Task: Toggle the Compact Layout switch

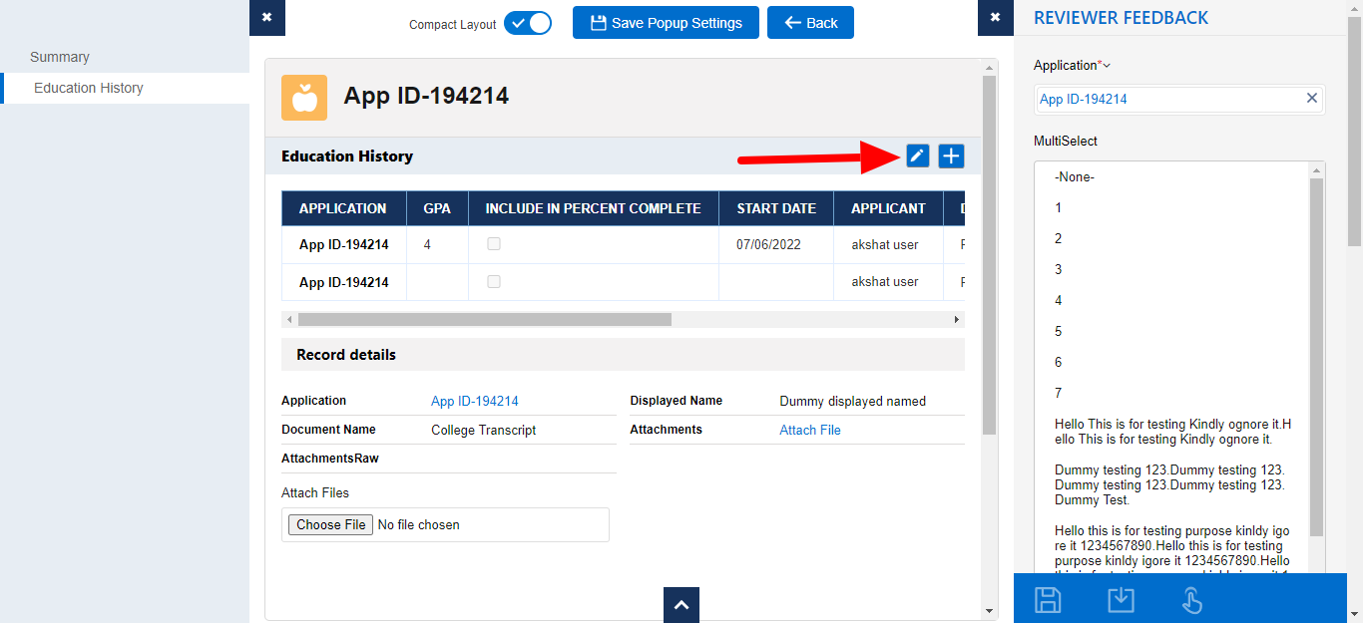Action: pyautogui.click(x=527, y=23)
